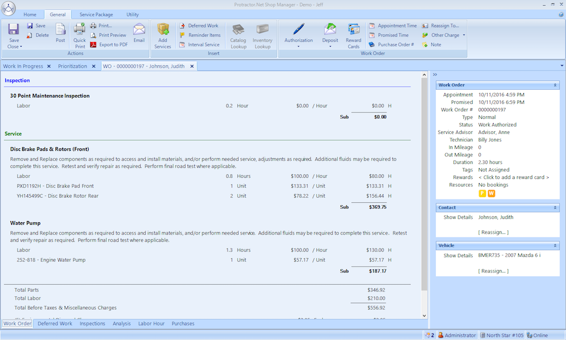Click the vertical scrollbar up arrow
This screenshot has width=566, height=340.
tap(424, 75)
